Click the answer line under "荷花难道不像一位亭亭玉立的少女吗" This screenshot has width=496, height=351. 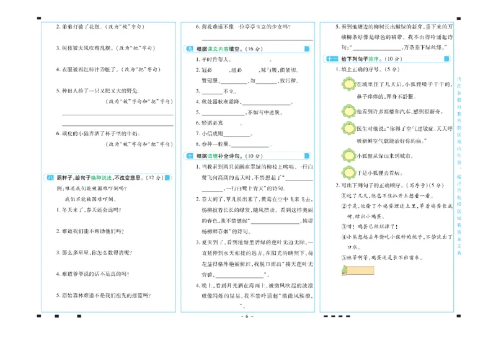[257, 40]
